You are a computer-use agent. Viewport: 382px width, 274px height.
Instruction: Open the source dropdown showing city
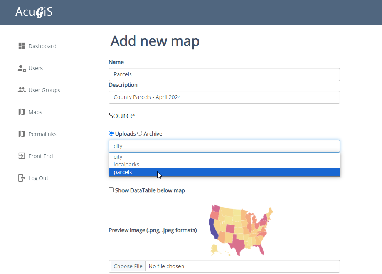[224, 146]
